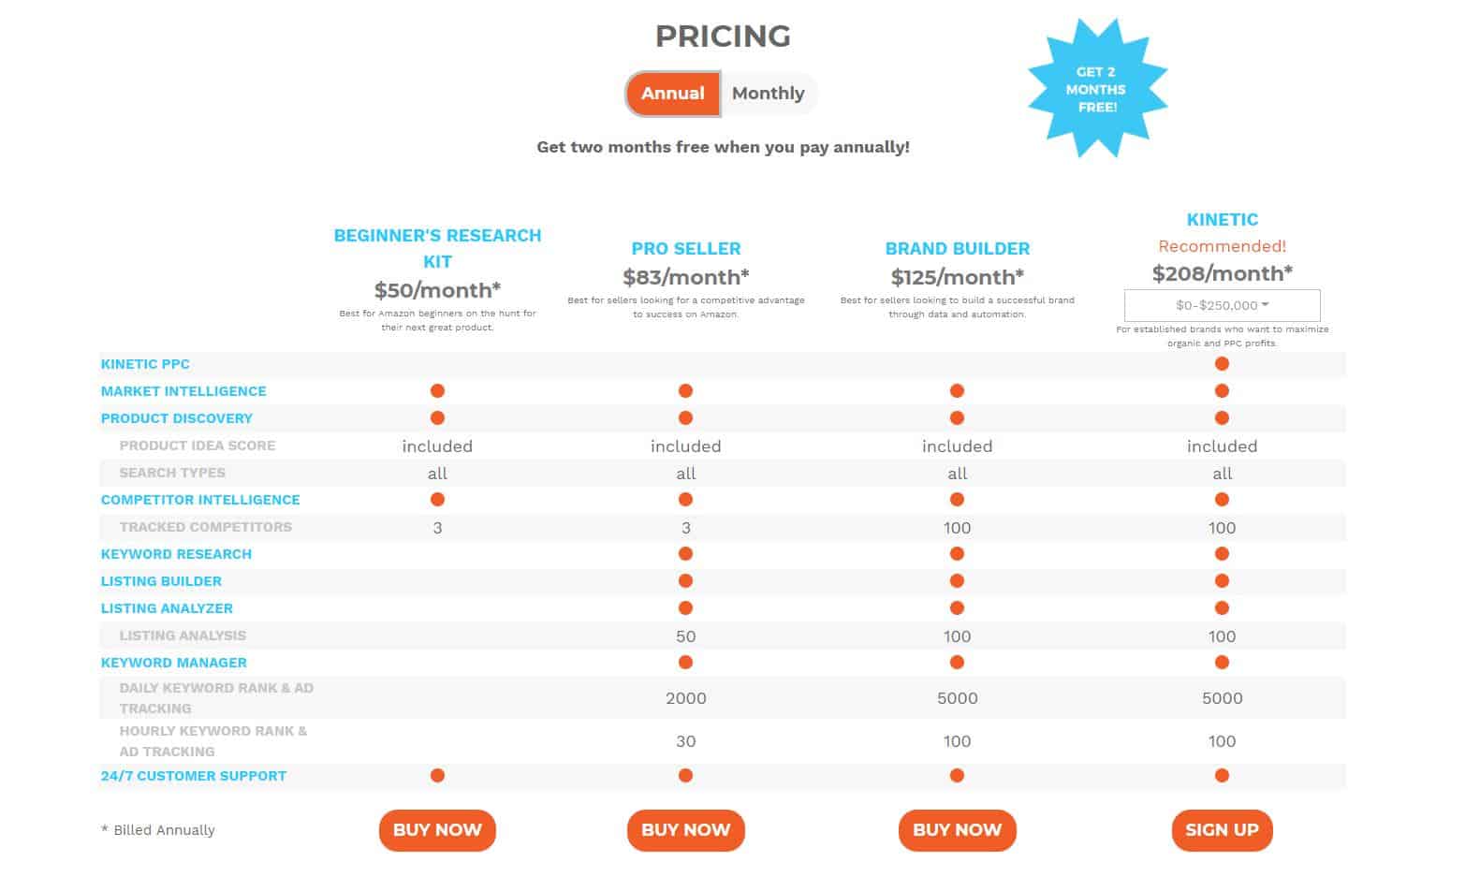Switch pricing to Annual billing

click(673, 94)
